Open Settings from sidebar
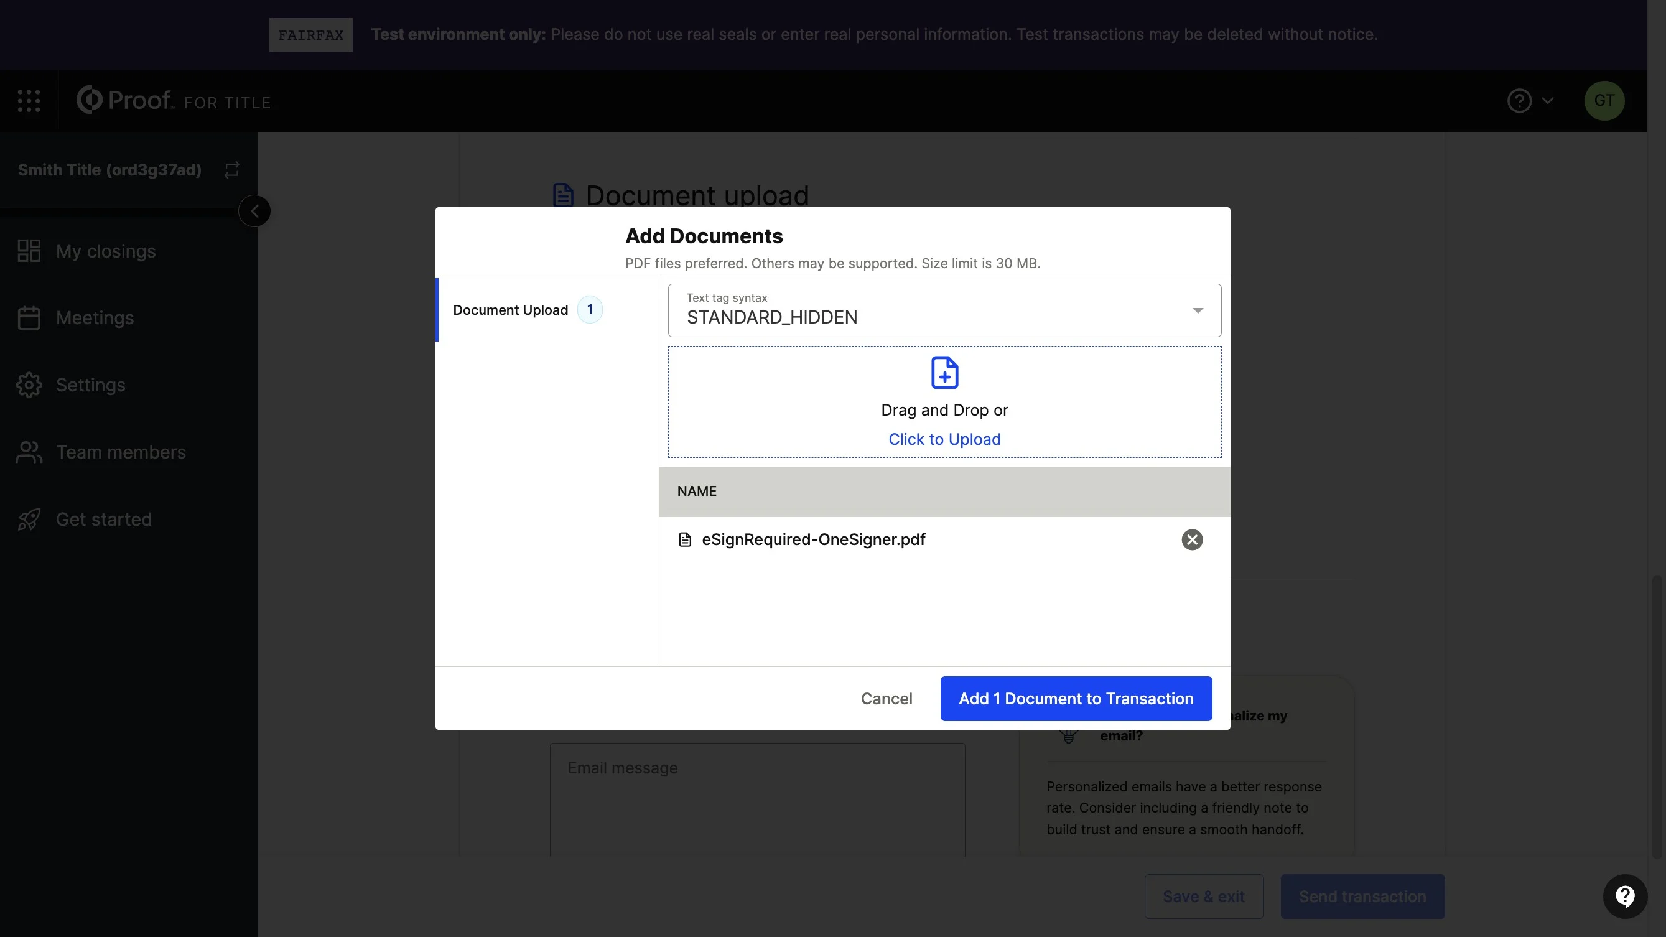The width and height of the screenshot is (1666, 937). coord(91,385)
